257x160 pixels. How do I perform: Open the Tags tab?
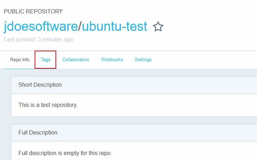46,59
